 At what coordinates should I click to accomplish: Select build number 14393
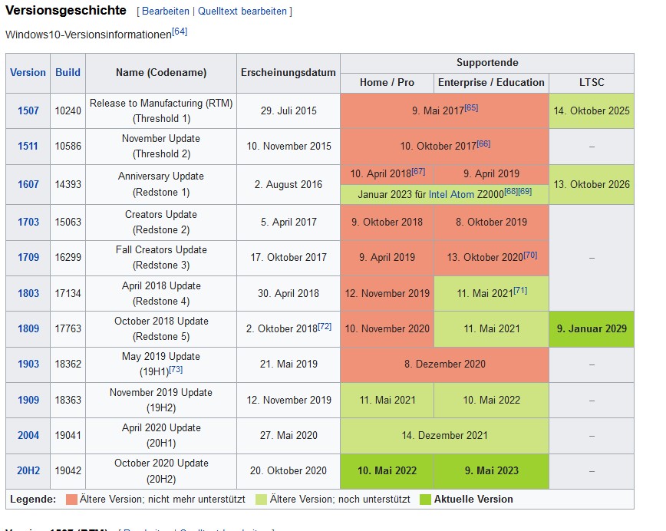68,184
